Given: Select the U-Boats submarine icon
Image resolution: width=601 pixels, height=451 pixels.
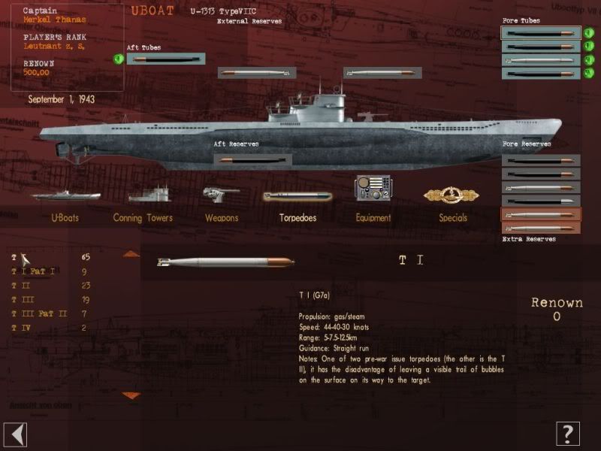Looking at the screenshot, I should tap(66, 195).
